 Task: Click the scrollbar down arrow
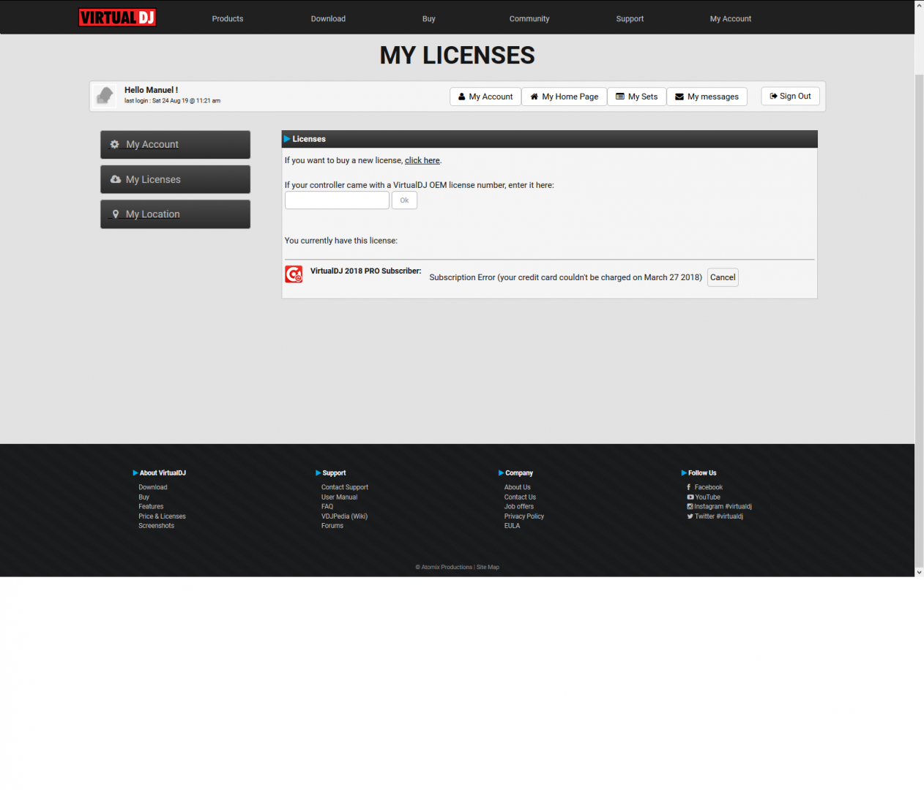click(920, 572)
